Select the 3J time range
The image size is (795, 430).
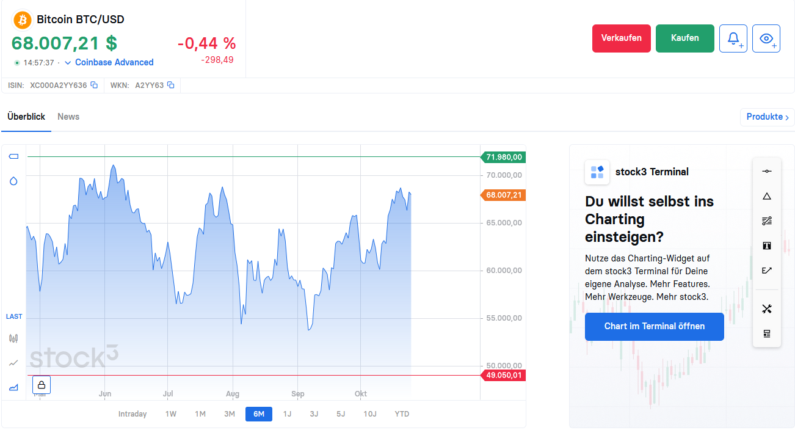coord(314,414)
